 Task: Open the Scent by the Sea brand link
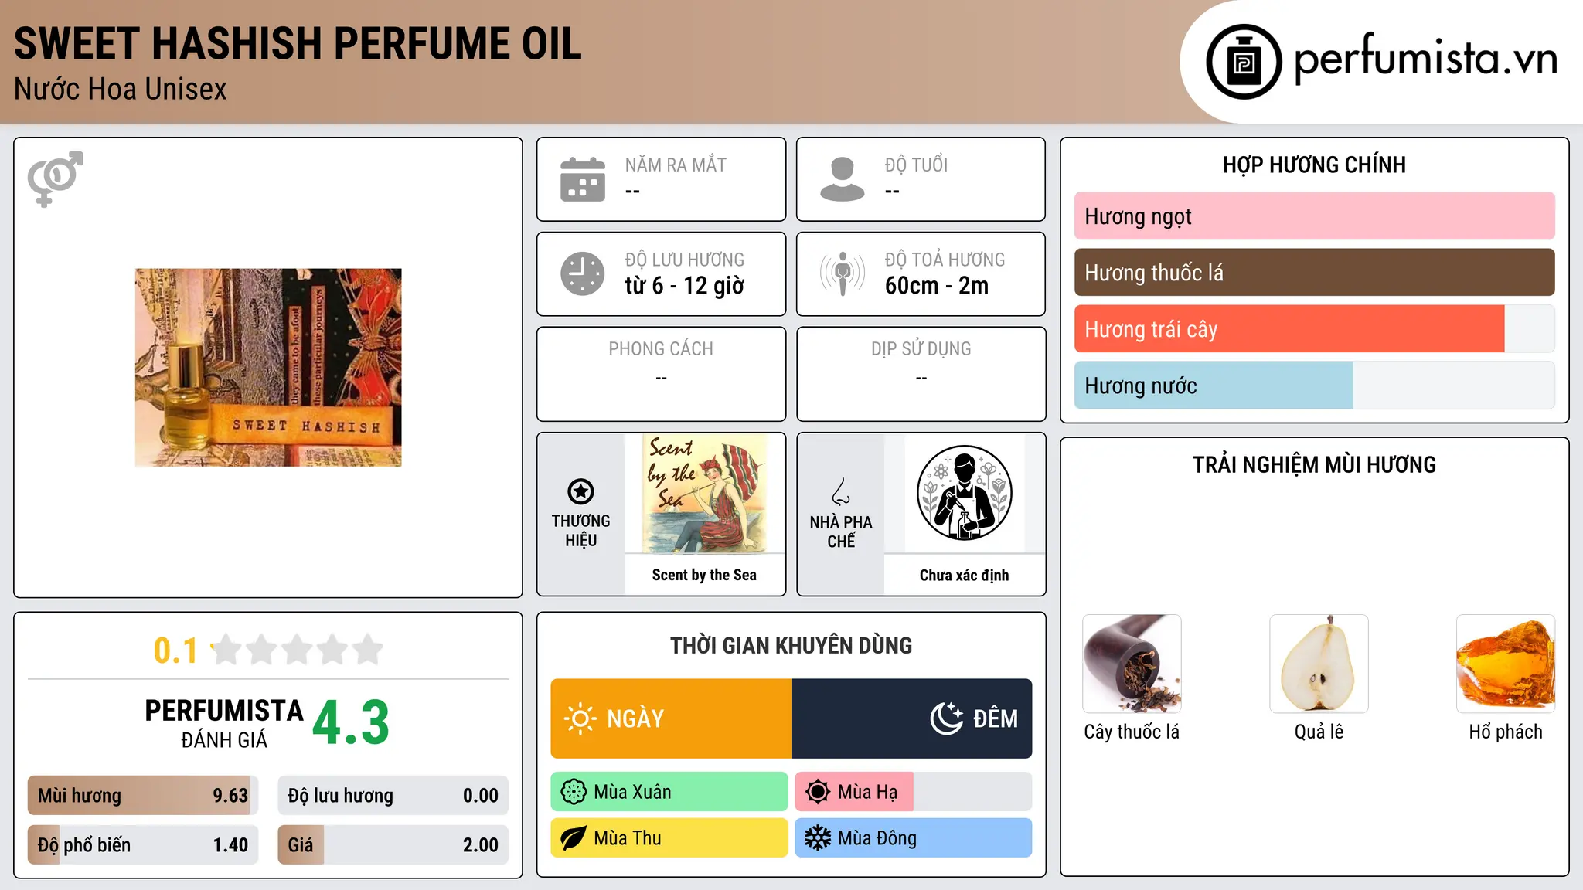(704, 575)
